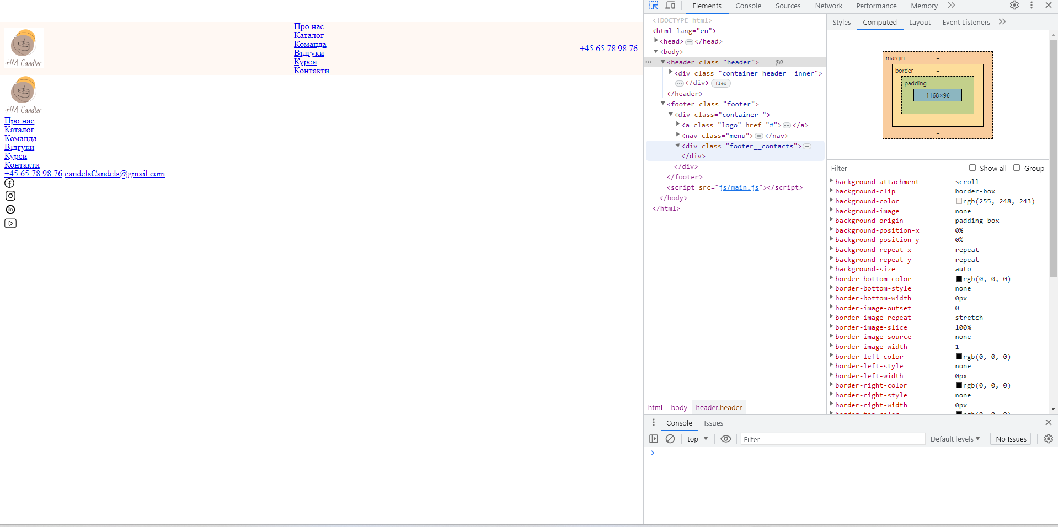Toggle the device toolbar icon
The height and width of the screenshot is (527, 1058).
670,6
